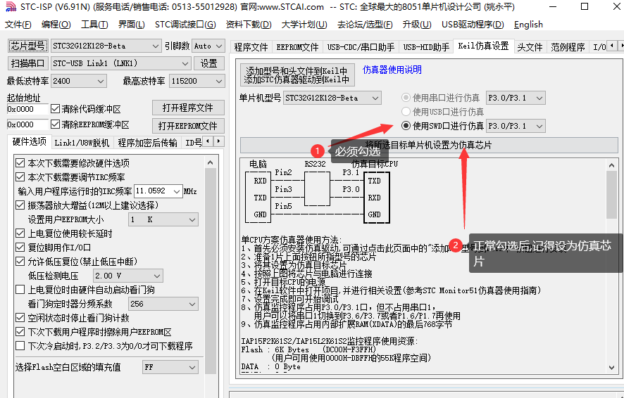The width and height of the screenshot is (624, 398).
Task: Open IRC frequency 11.0592 dropdown
Action: (x=158, y=191)
